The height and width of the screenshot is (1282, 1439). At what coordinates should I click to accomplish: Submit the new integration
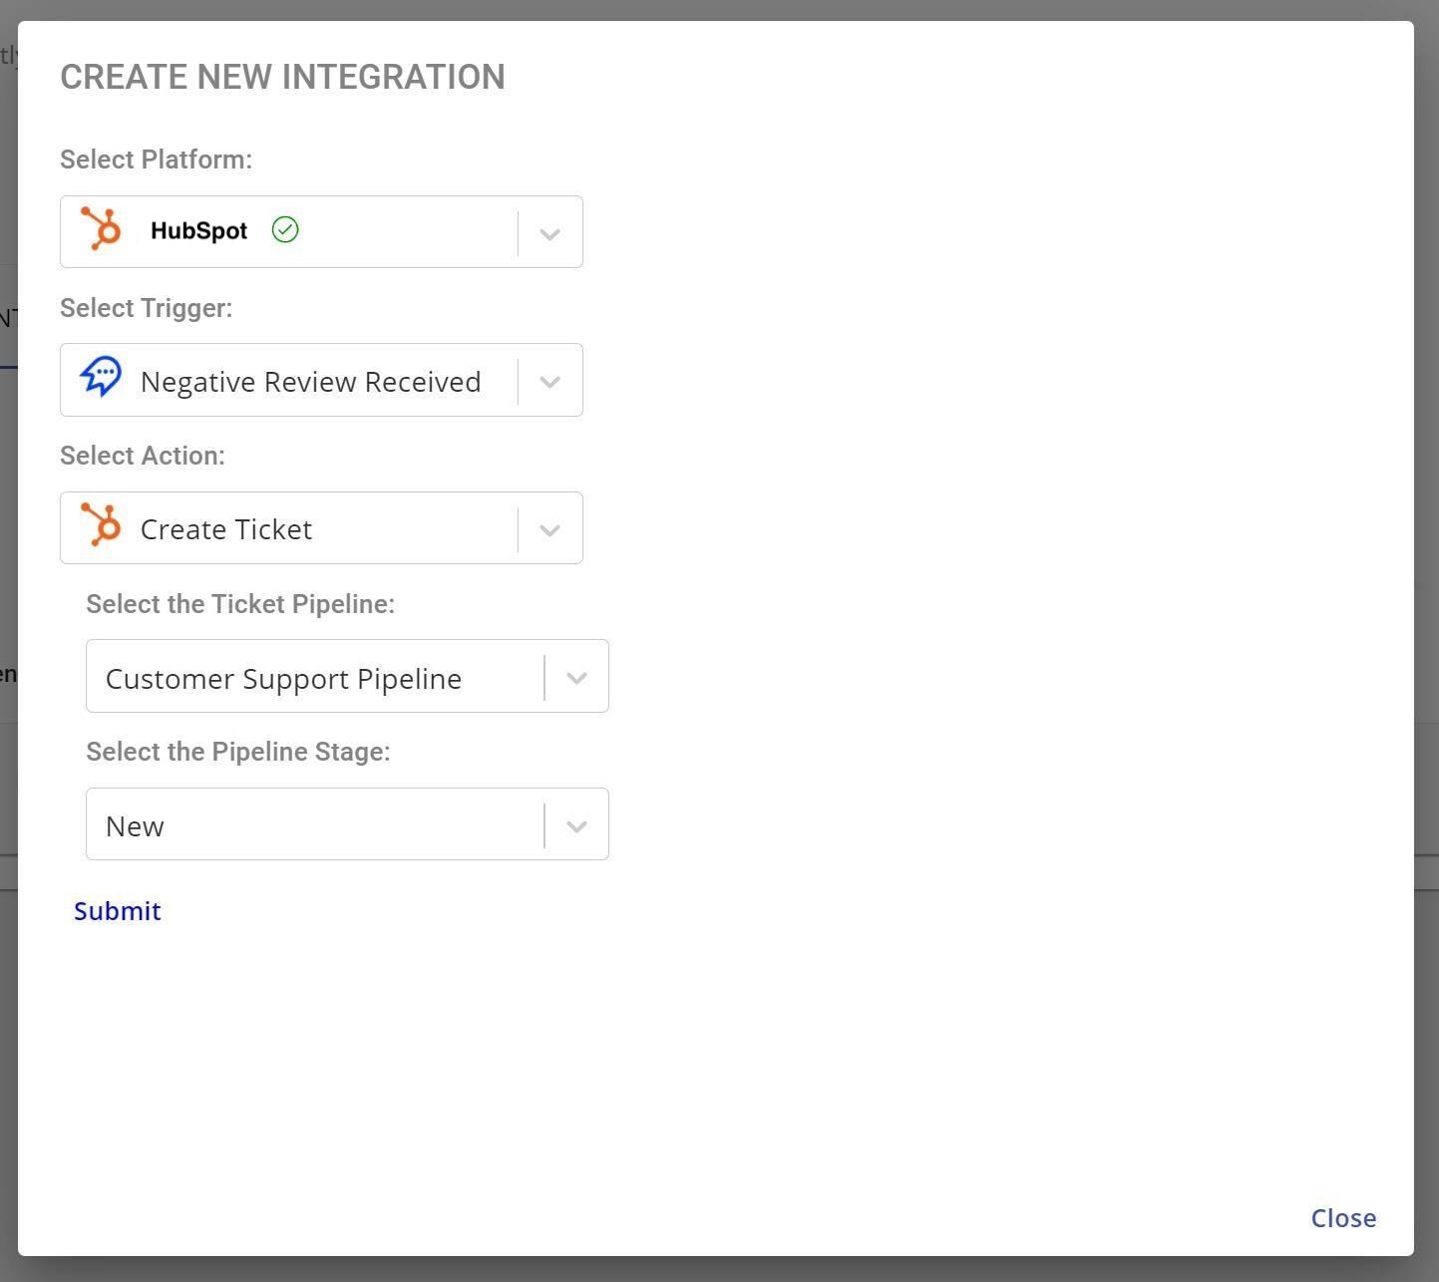pyautogui.click(x=118, y=911)
